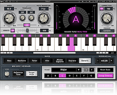The height and width of the screenshot is (95, 117).
Task: Open the Save preset menu
Action: (110, 1)
